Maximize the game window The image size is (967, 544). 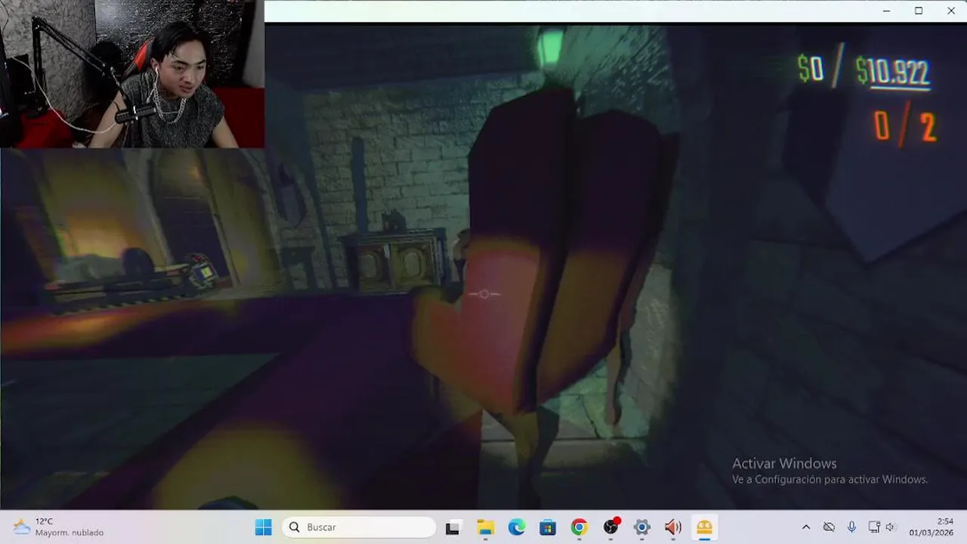tap(919, 11)
